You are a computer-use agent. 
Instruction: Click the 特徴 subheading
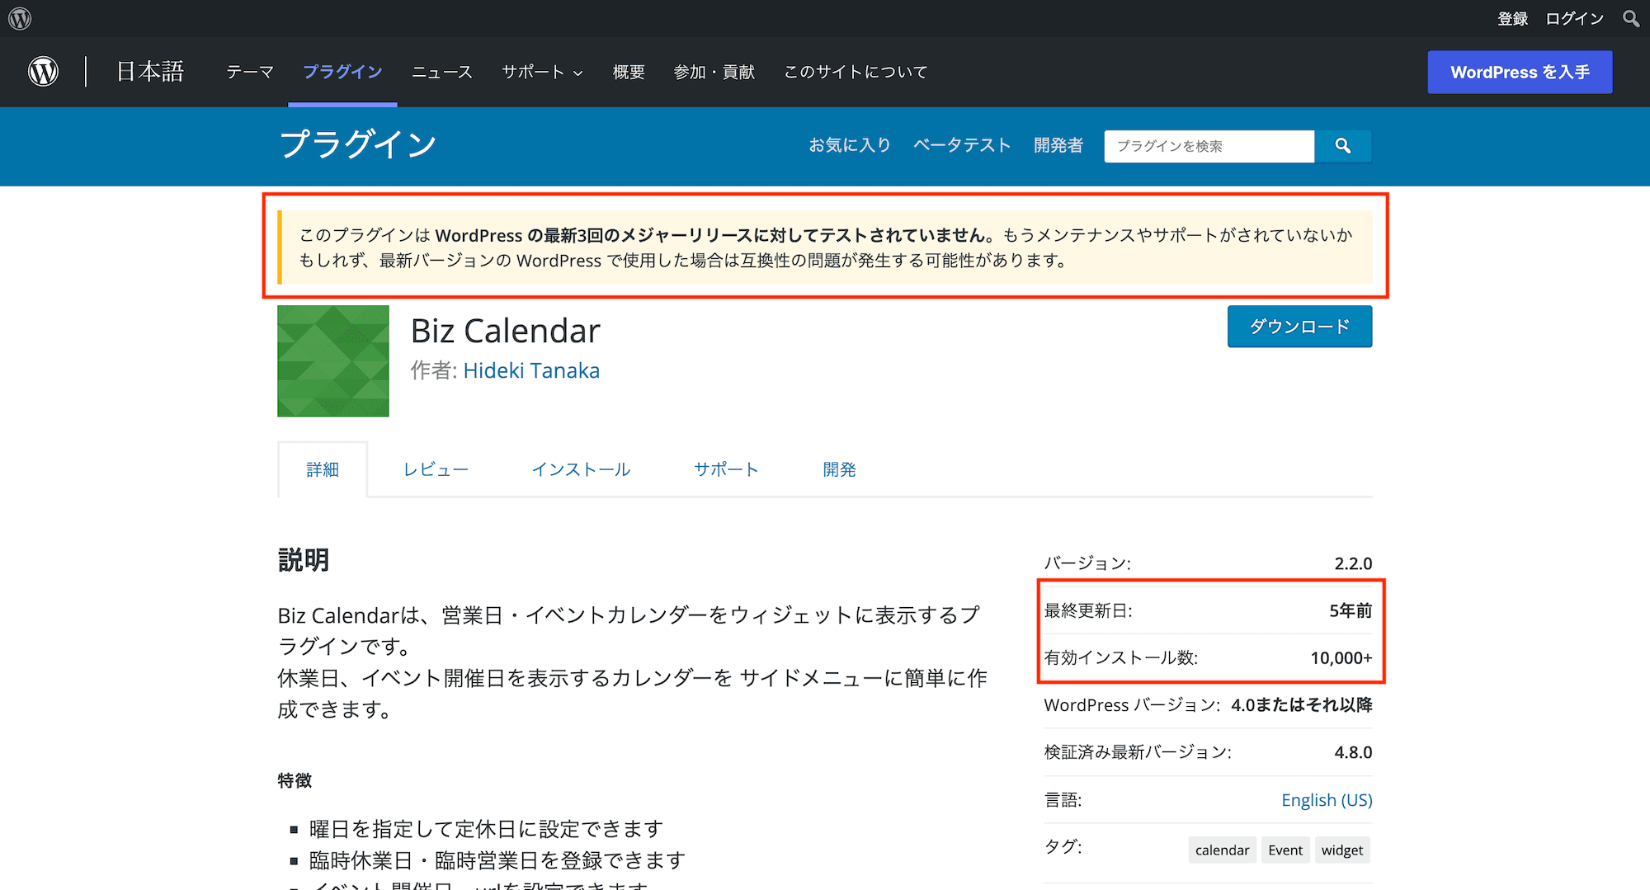click(295, 780)
